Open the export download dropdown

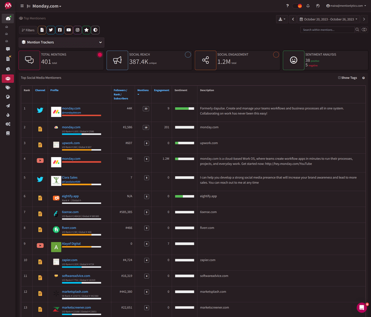coord(282,19)
